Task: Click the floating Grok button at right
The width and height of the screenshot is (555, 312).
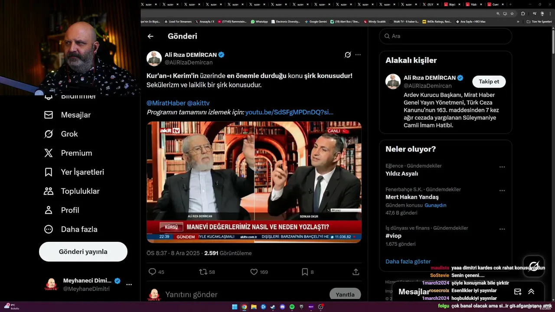Action: click(534, 266)
